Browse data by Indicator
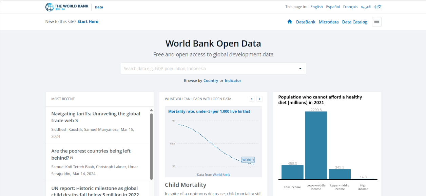The image size is (426, 196). click(x=233, y=81)
